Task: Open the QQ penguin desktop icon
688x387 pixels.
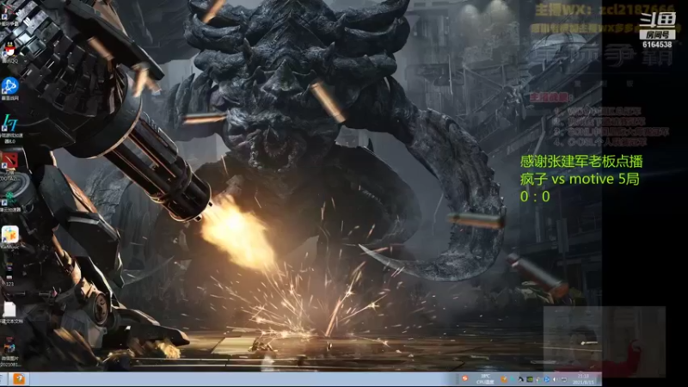Action: pos(9,51)
